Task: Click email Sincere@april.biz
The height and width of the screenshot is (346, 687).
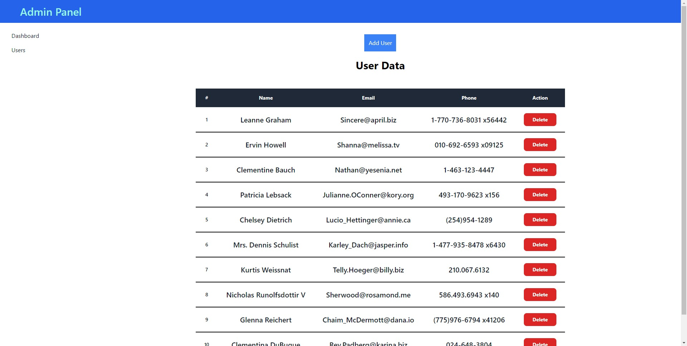Action: (368, 120)
